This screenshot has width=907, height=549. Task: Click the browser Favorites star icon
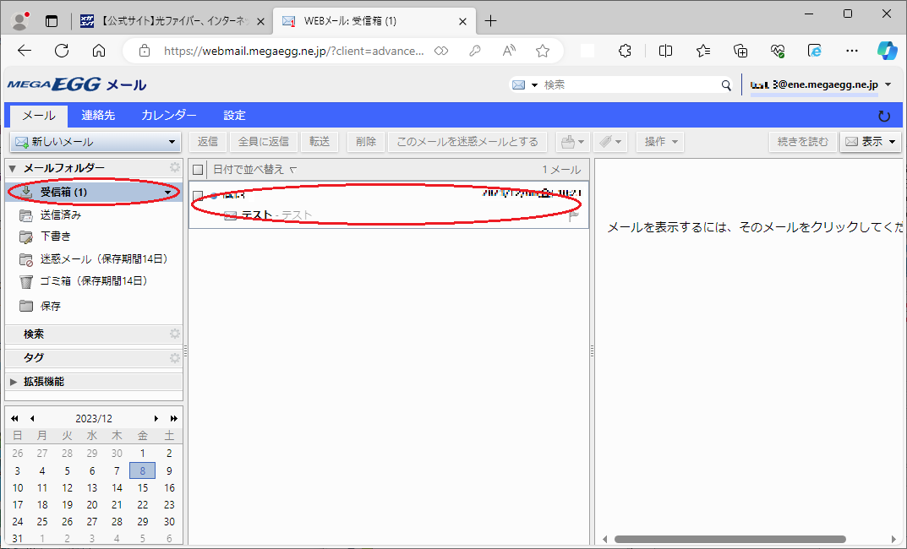pyautogui.click(x=543, y=51)
